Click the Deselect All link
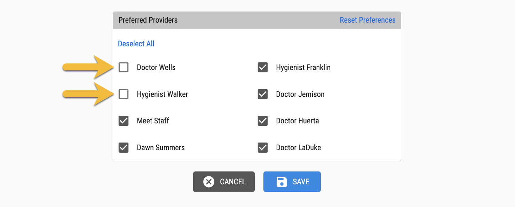Screen dimensions: 515x207 click(136, 44)
